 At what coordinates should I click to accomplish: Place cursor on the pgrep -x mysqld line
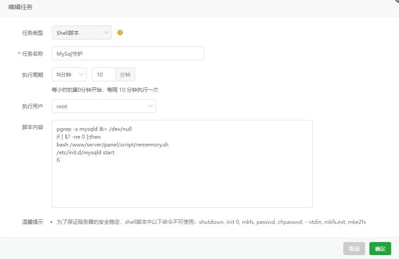tap(94, 129)
